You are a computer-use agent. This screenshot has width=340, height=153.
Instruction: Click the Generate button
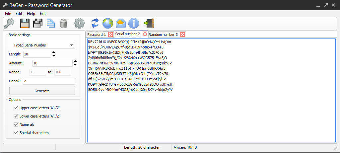click(x=42, y=91)
